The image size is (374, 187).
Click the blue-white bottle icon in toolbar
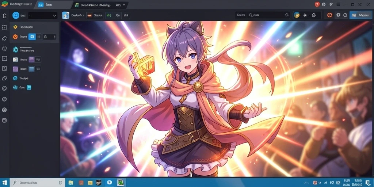point(66,15)
